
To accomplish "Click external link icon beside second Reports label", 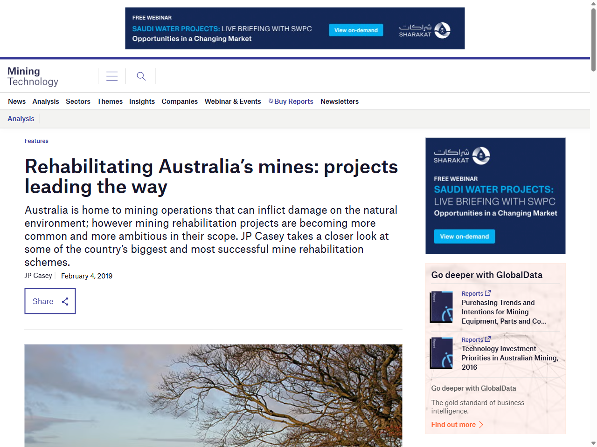I will coord(488,339).
